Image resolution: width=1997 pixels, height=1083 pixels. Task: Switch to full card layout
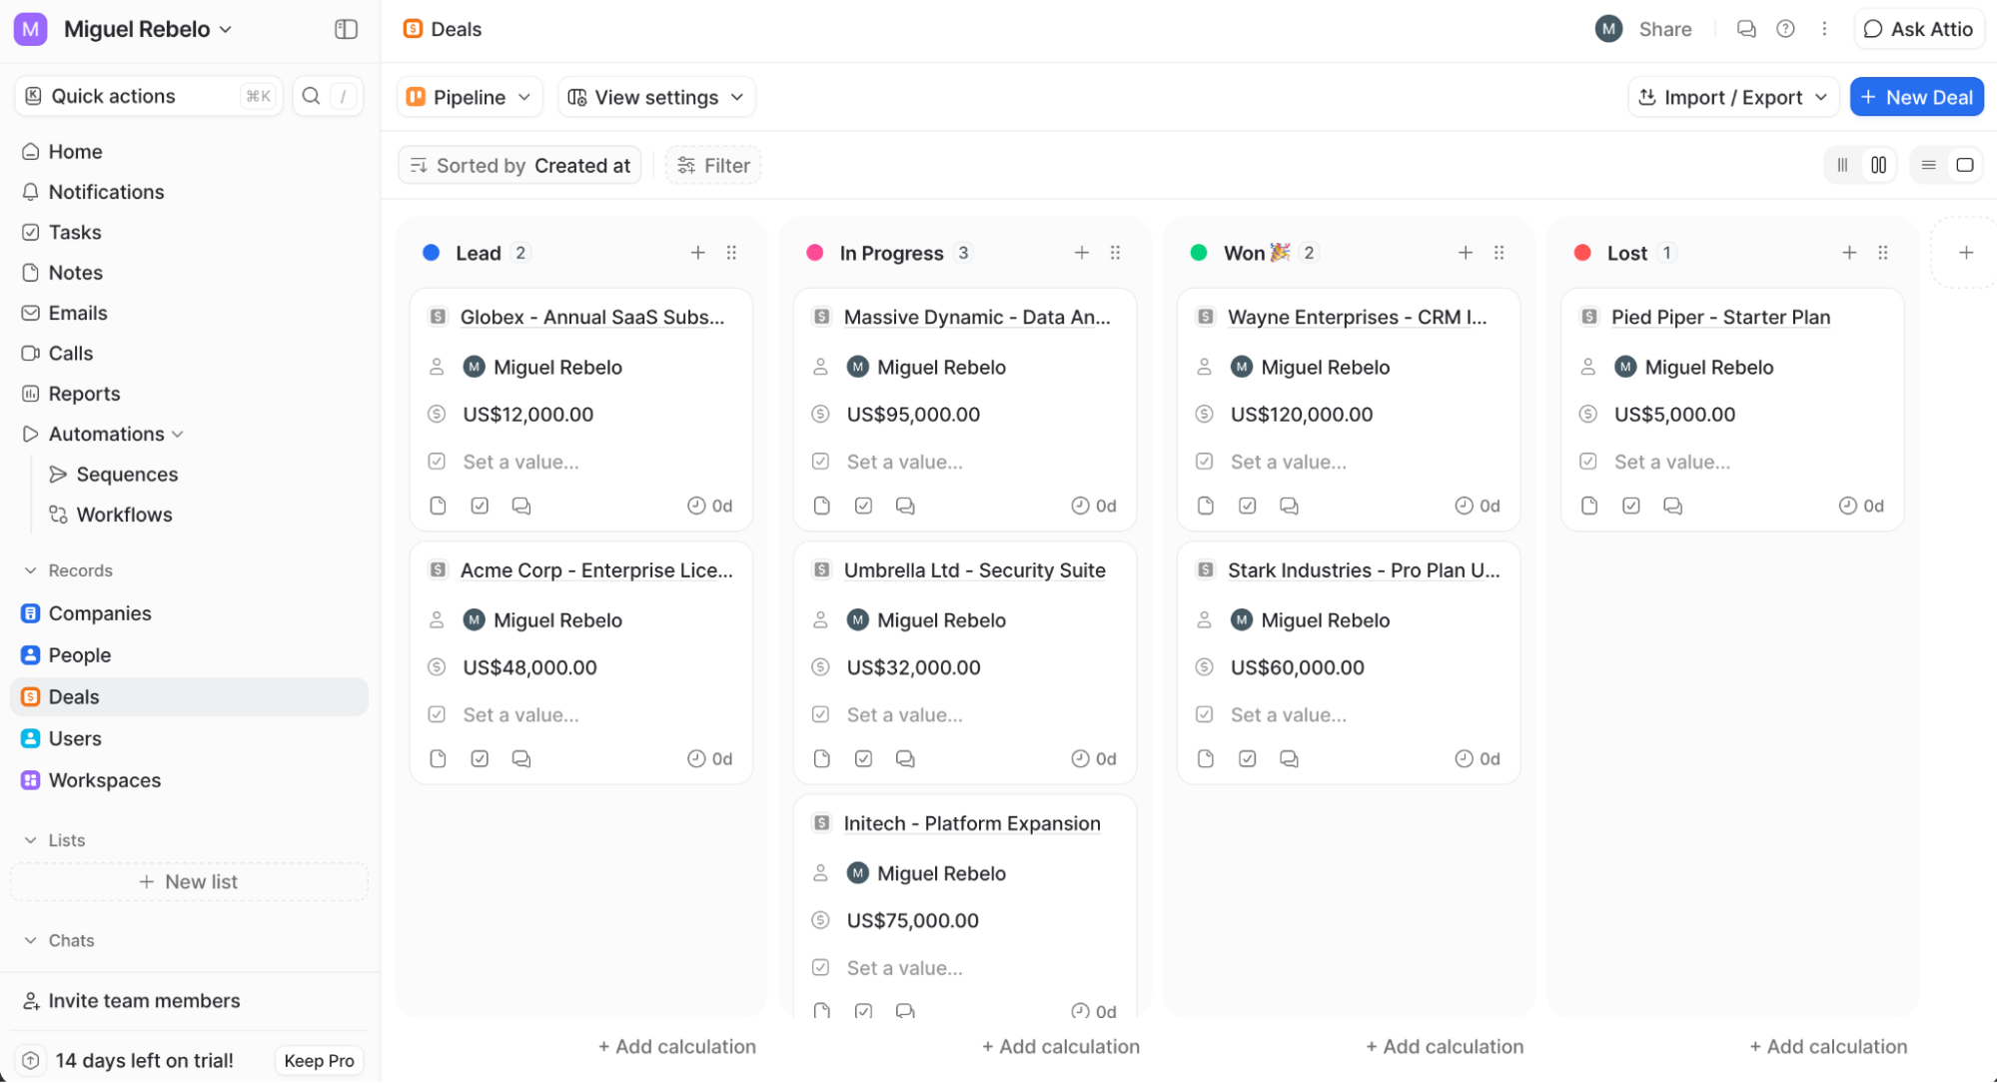[x=1964, y=165]
